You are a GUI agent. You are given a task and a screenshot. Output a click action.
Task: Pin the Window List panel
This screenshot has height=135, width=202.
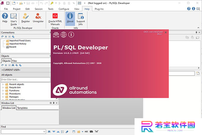54,103
